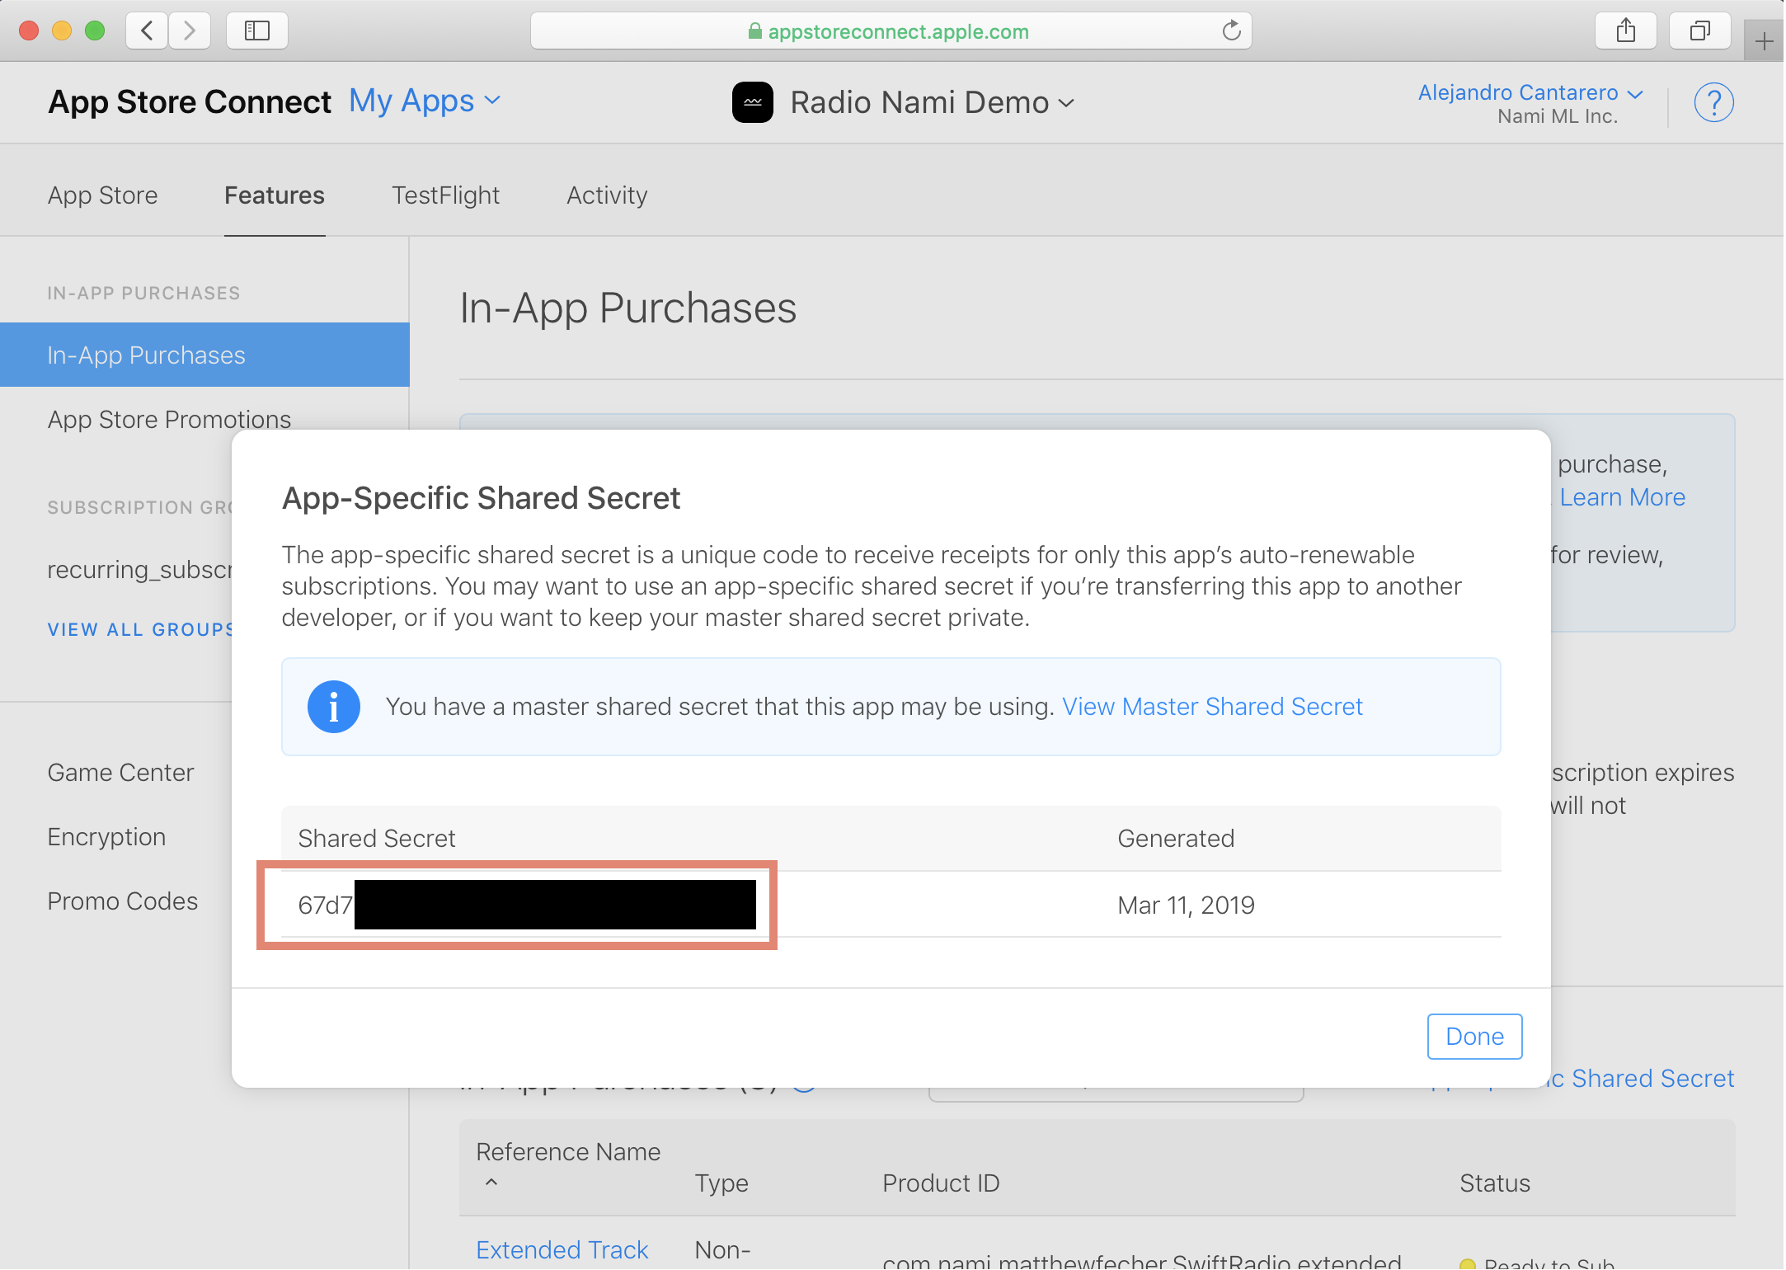
Task: Open a new tab with plus icon
Action: [x=1764, y=41]
